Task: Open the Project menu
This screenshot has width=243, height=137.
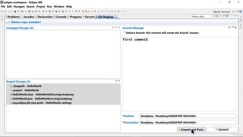Action: [41, 6]
